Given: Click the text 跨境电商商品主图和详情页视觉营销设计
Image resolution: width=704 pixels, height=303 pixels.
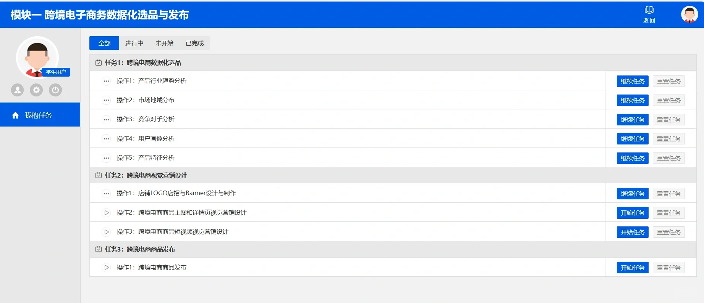Looking at the screenshot, I should (x=192, y=213).
